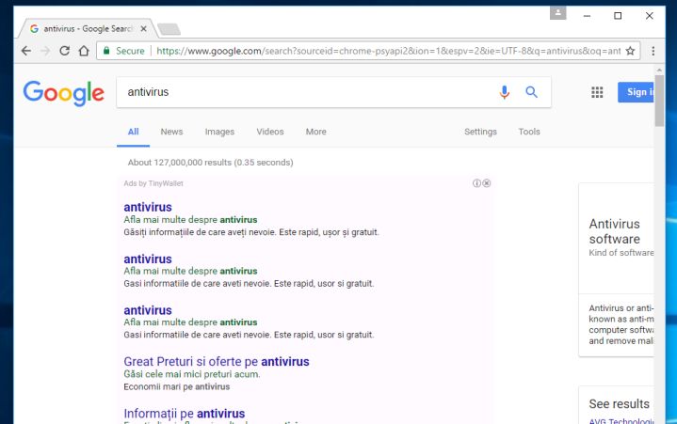
Task: Close the antivirus Google Search tab
Action: click(x=144, y=29)
